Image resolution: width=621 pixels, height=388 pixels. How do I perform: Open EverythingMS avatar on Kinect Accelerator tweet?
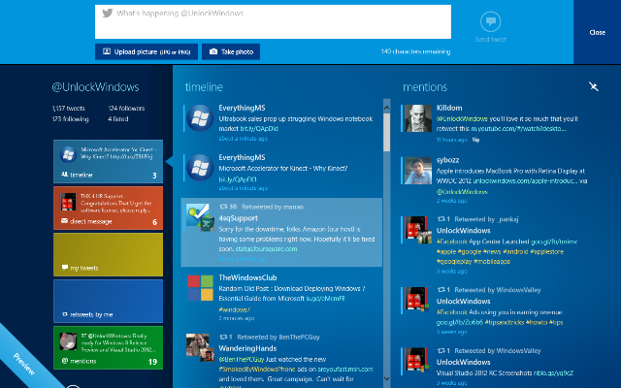click(x=200, y=168)
